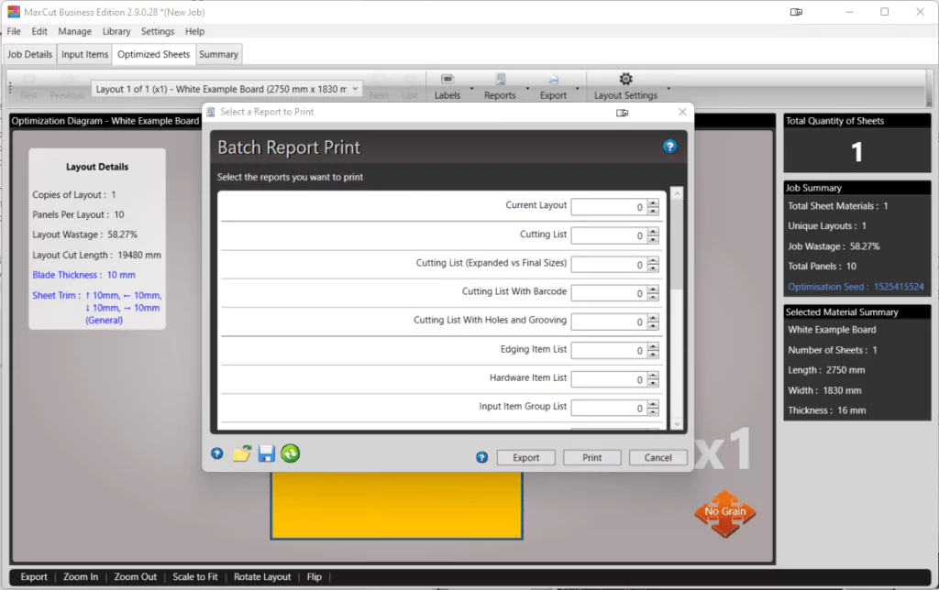Open the Library menu
The height and width of the screenshot is (590, 939).
[116, 30]
